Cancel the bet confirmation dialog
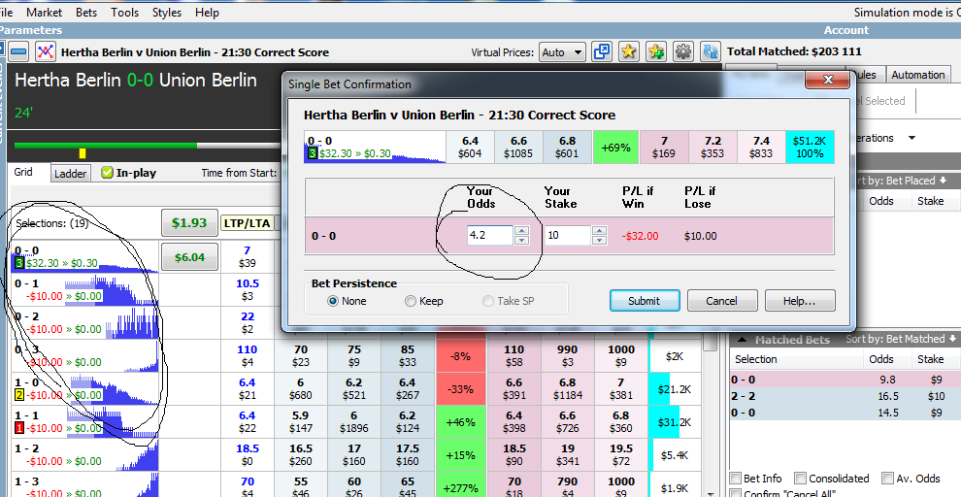The width and height of the screenshot is (961, 497). (x=722, y=301)
